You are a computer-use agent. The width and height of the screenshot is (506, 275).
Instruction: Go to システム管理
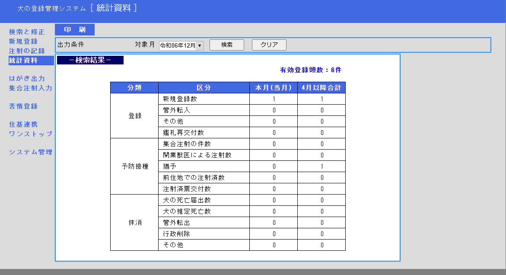[x=30, y=152]
